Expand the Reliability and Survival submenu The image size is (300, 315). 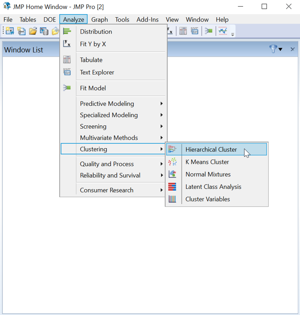coord(114,175)
